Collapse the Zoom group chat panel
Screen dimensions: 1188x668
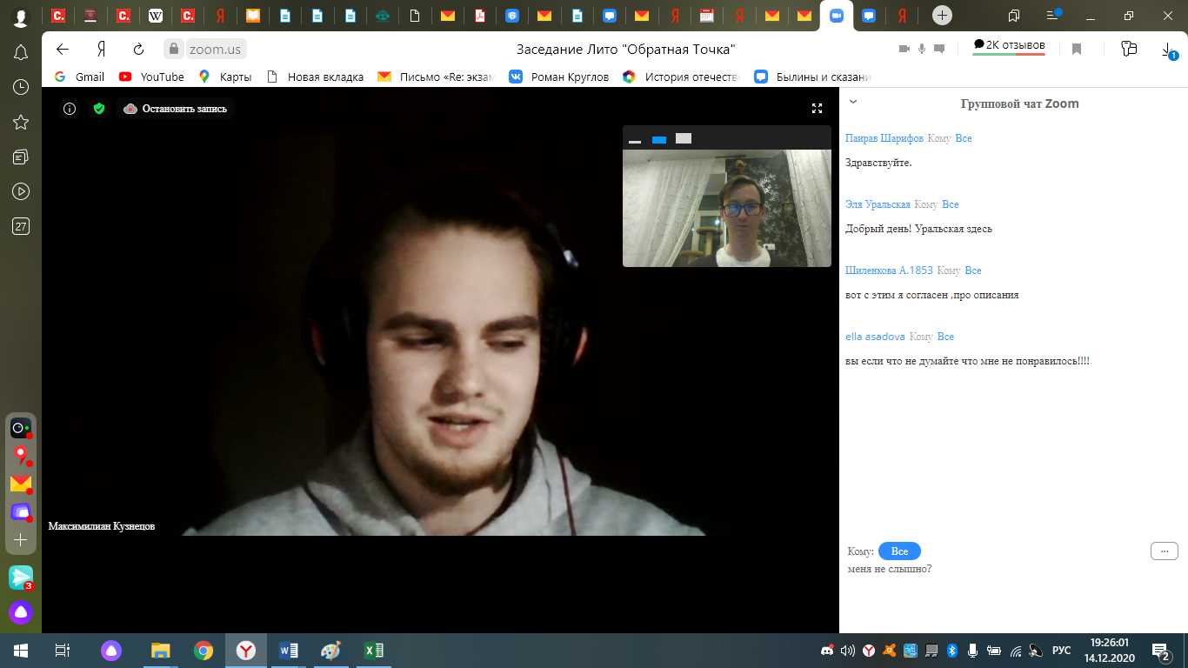tap(853, 102)
